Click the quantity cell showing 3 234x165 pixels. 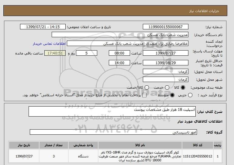coord(54,156)
